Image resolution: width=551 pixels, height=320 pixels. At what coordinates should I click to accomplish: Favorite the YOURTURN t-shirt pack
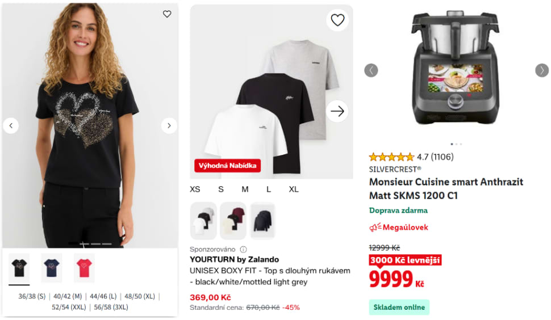337,20
